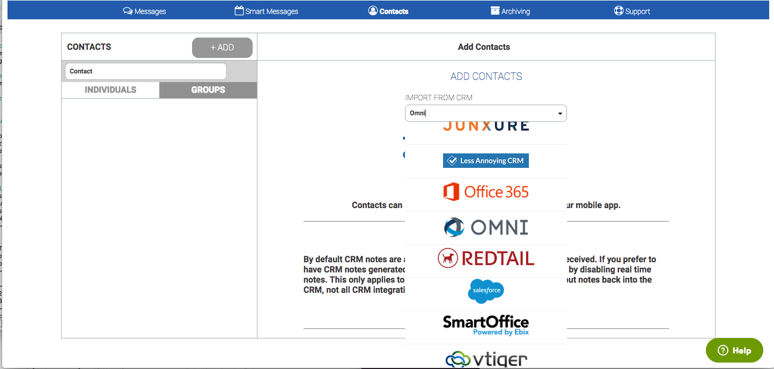Choose Junxure from the CRM list
The image size is (774, 369).
486,128
